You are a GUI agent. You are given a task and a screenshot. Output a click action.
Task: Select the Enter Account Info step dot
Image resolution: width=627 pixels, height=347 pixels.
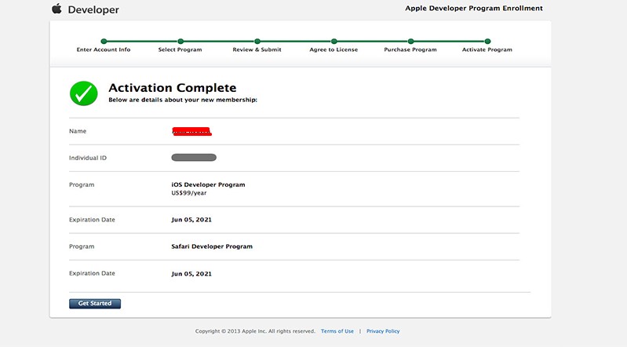coord(104,42)
